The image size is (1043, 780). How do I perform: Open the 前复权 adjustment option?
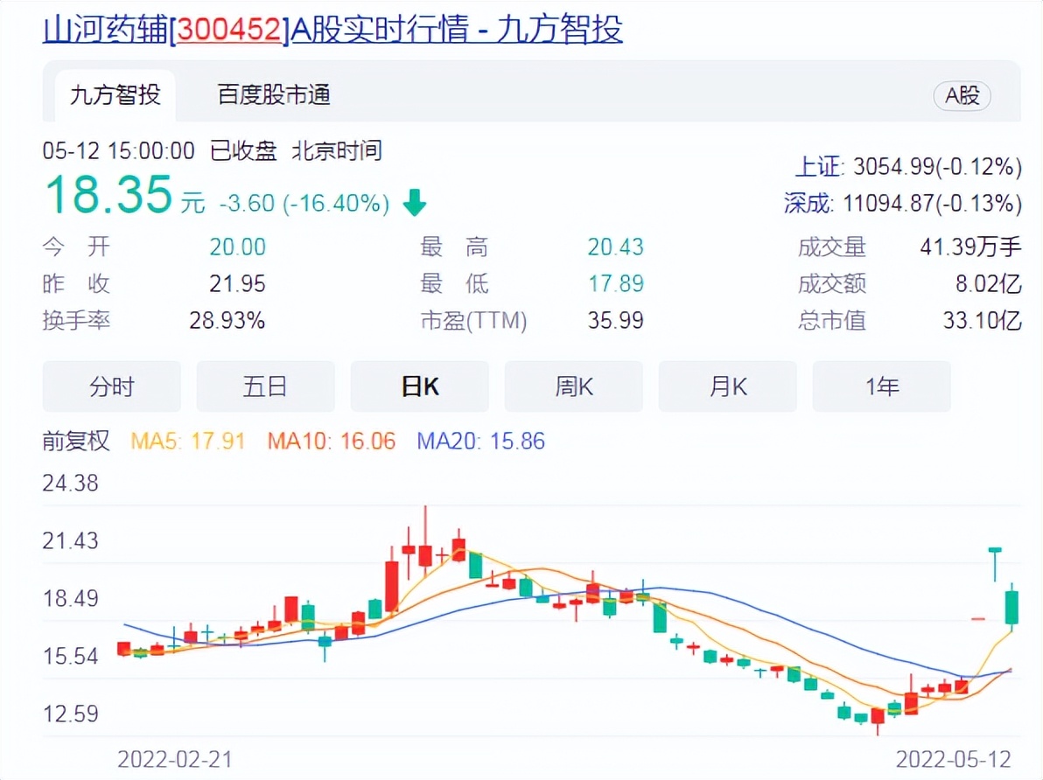click(75, 442)
